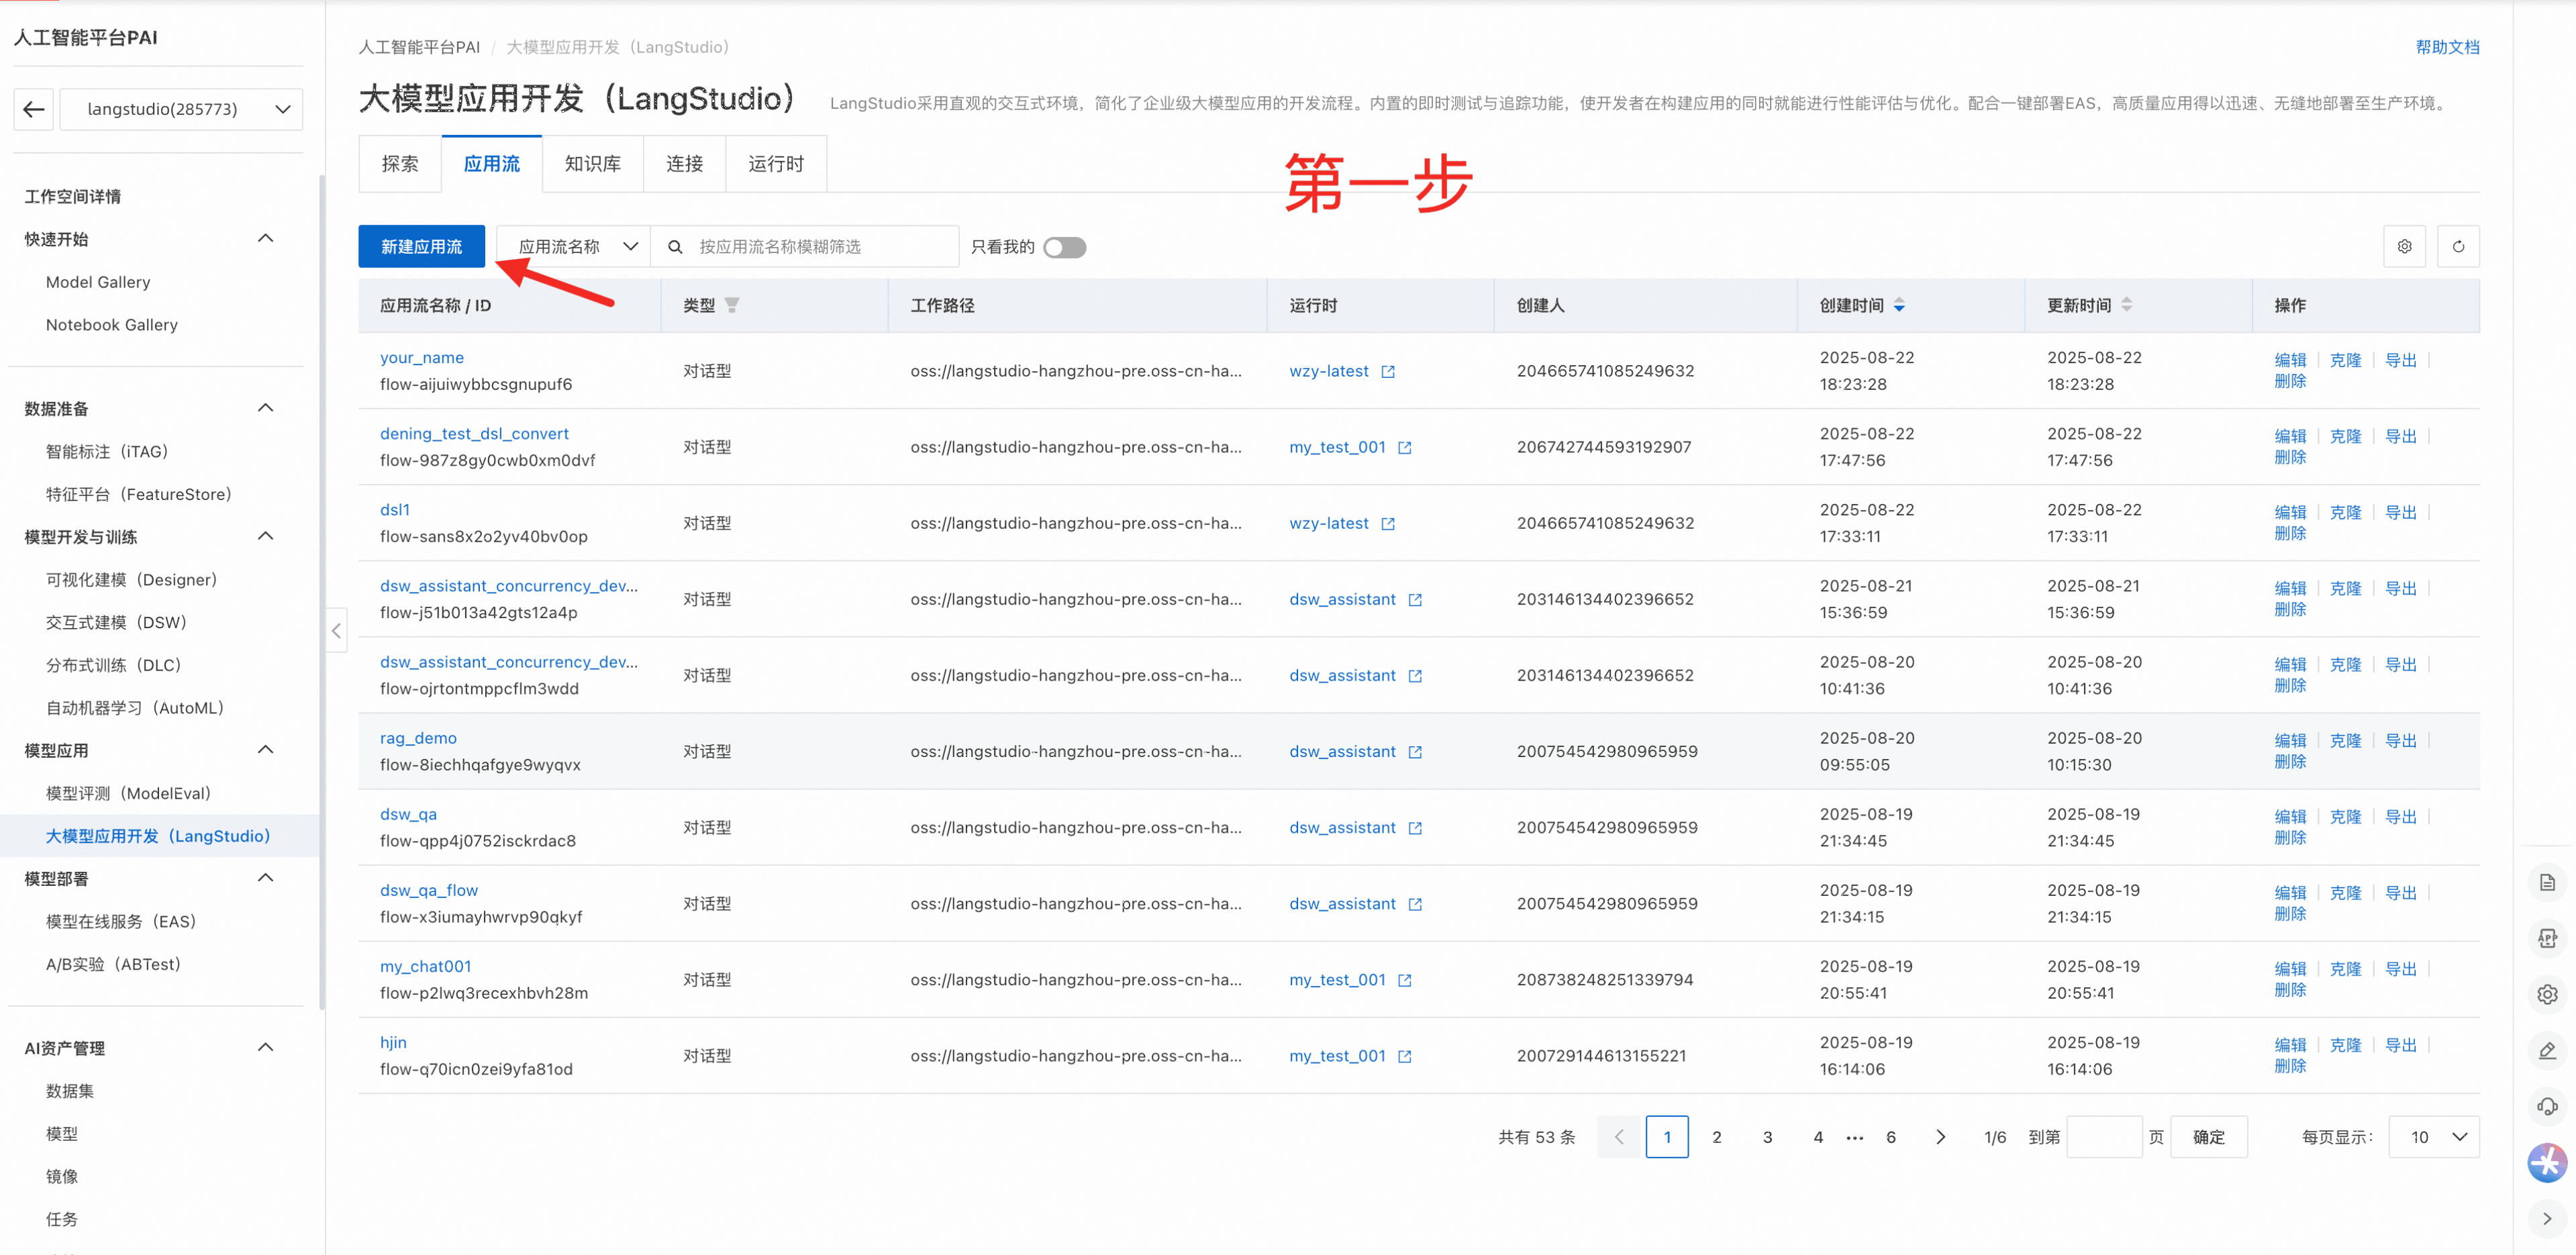Open the 应用流名称 filter dropdown
2576x1255 pixels.
pyautogui.click(x=573, y=247)
